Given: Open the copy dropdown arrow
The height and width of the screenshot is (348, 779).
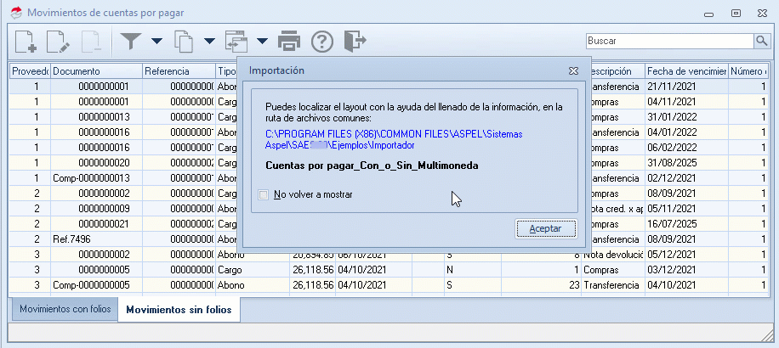Looking at the screenshot, I should [x=208, y=41].
